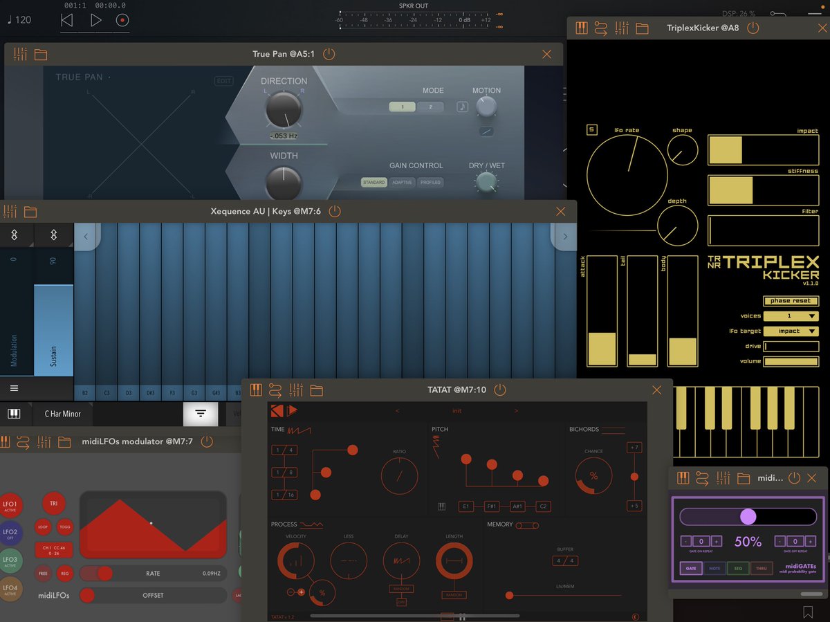The image size is (830, 622).
Task: Open preset folder in True Pan window
Action: coord(41,54)
